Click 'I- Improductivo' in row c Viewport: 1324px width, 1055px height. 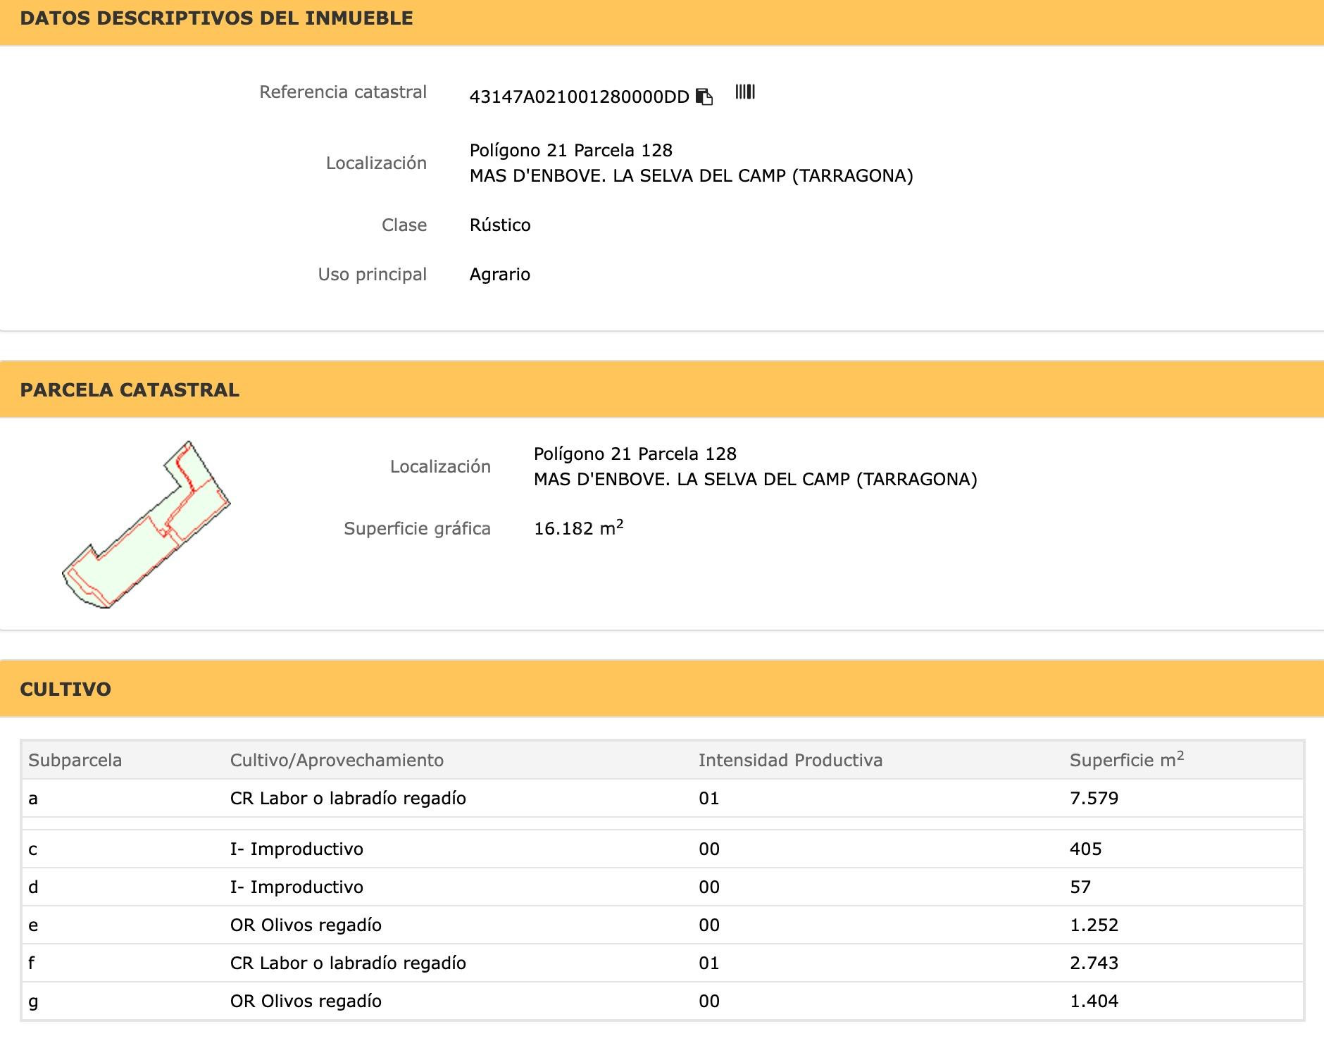point(296,849)
